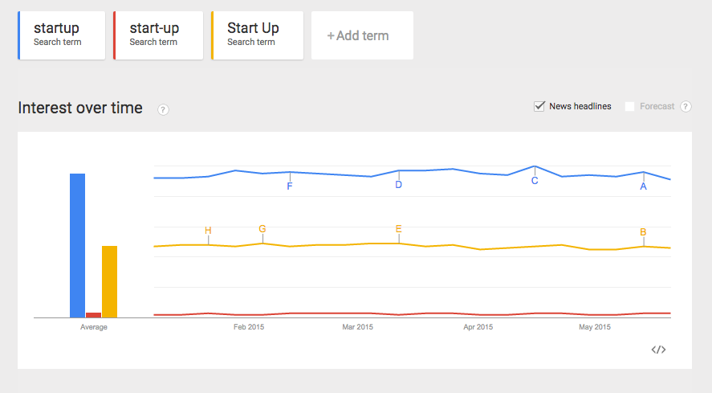The height and width of the screenshot is (393, 712).
Task: Click the red start-up average bar
Action: (x=93, y=315)
